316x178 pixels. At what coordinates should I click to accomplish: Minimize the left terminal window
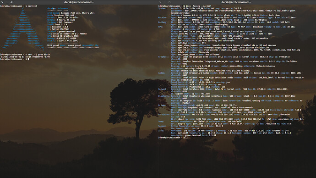[7, 2]
